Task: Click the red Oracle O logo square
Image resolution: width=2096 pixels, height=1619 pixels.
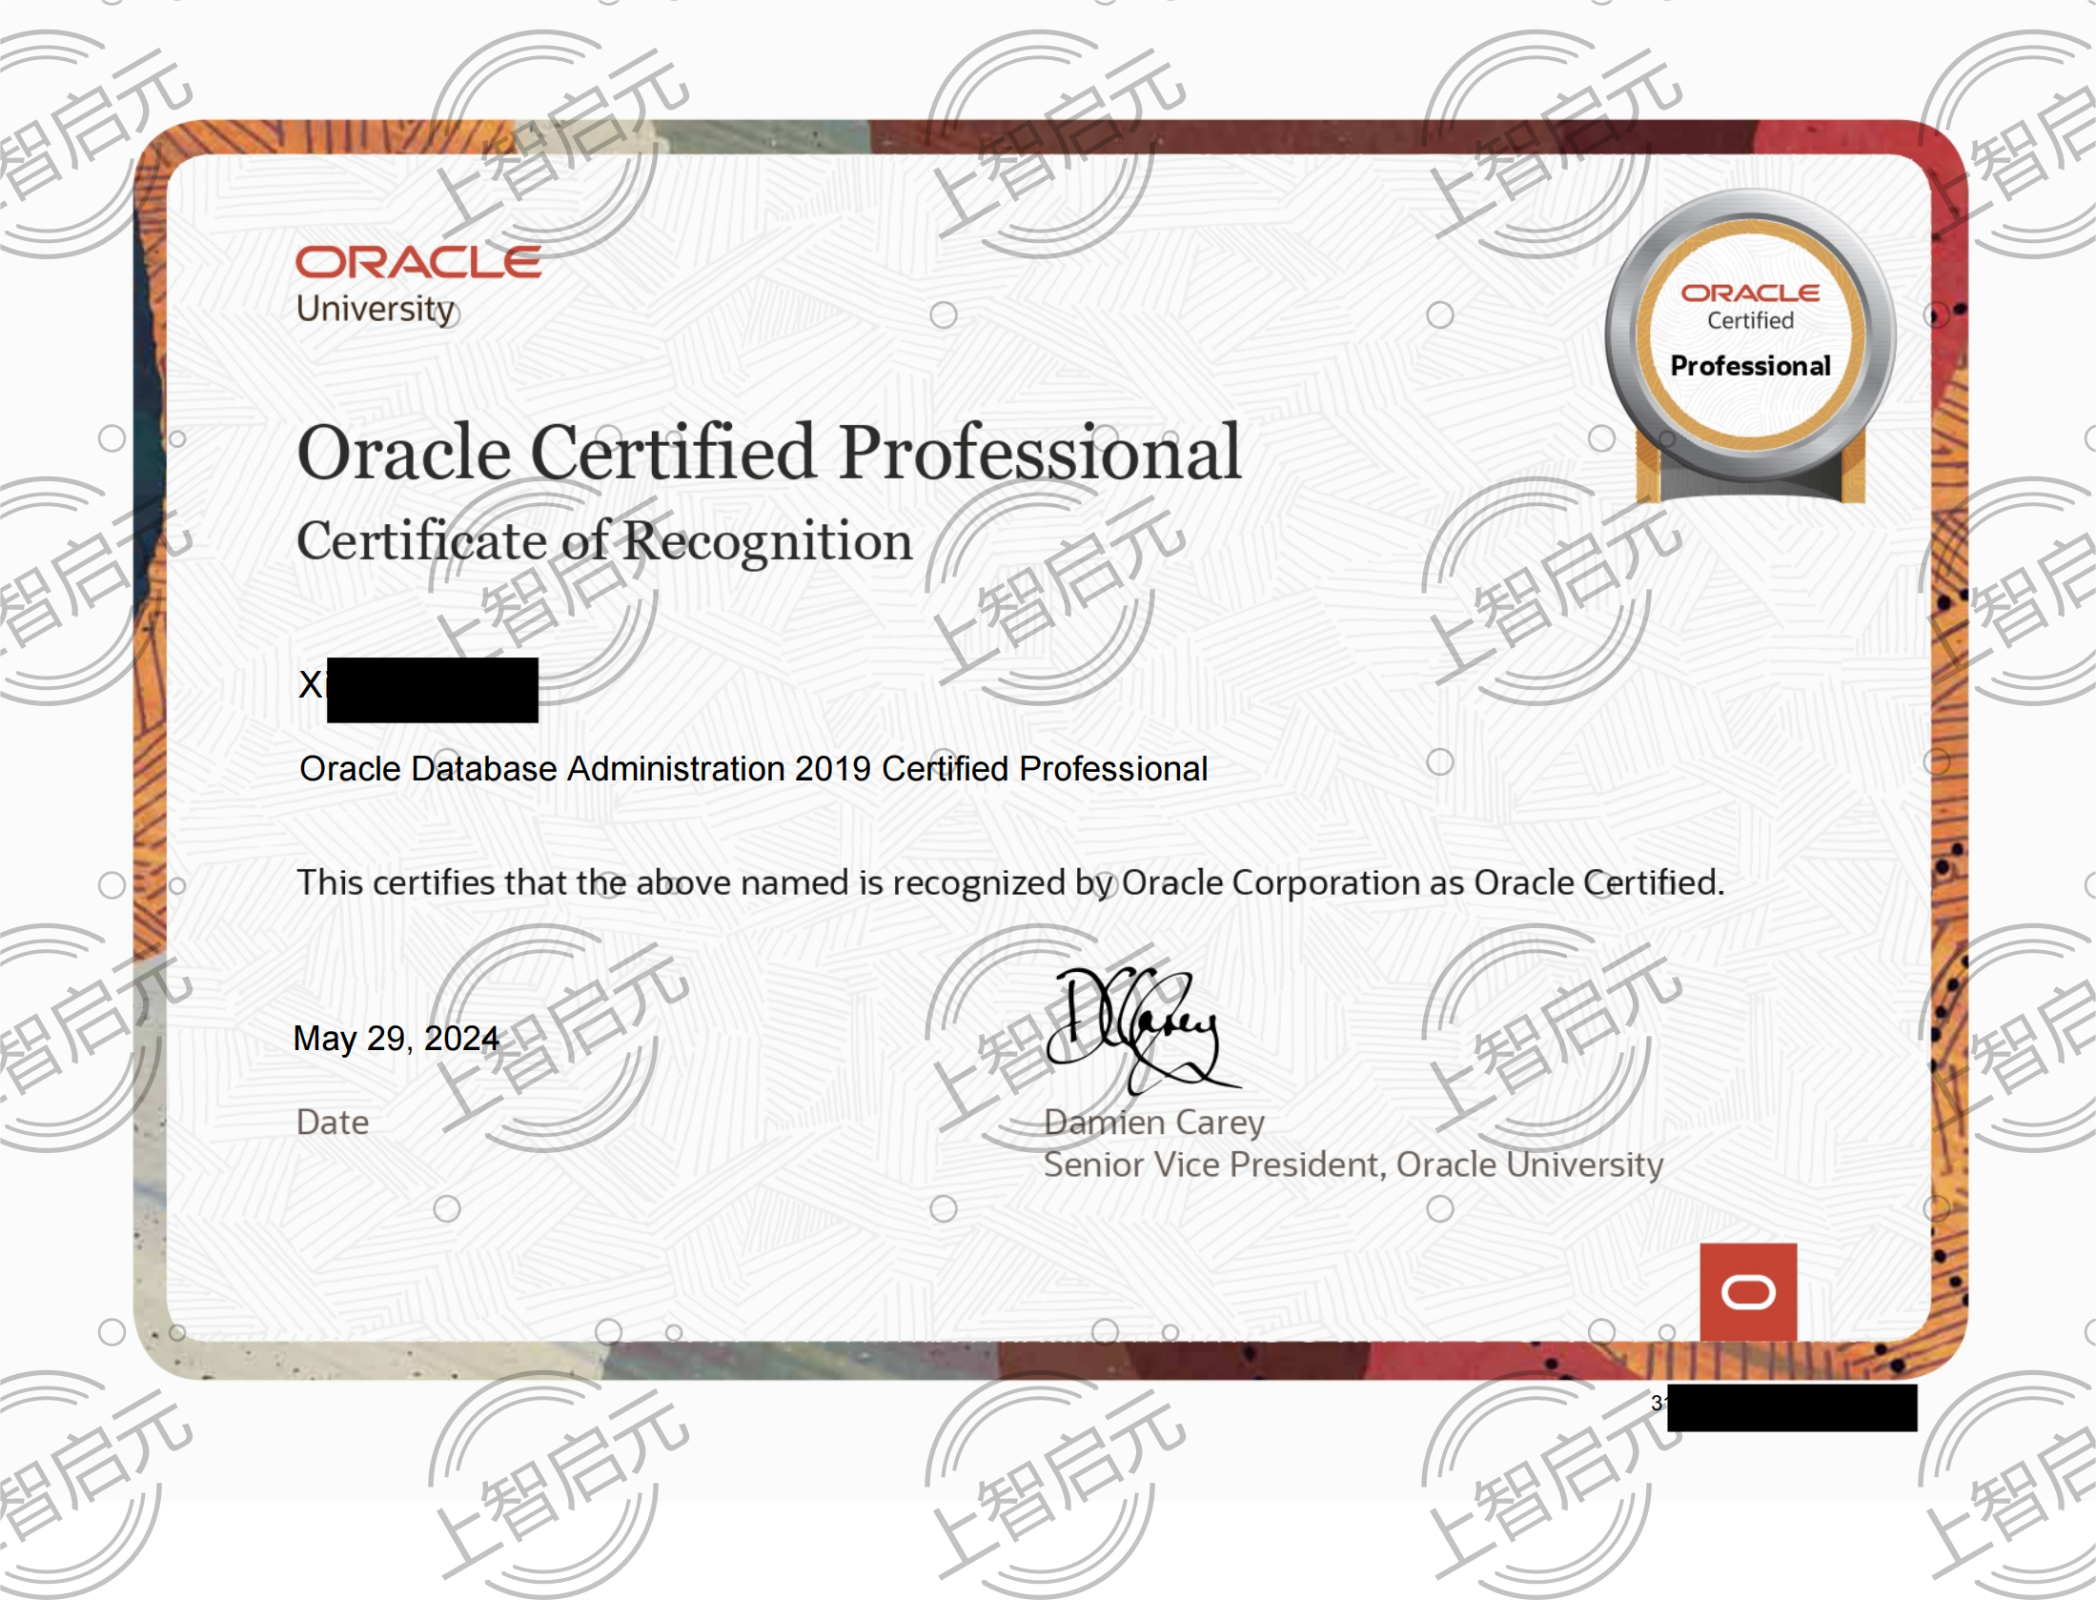Action: tap(1749, 1292)
